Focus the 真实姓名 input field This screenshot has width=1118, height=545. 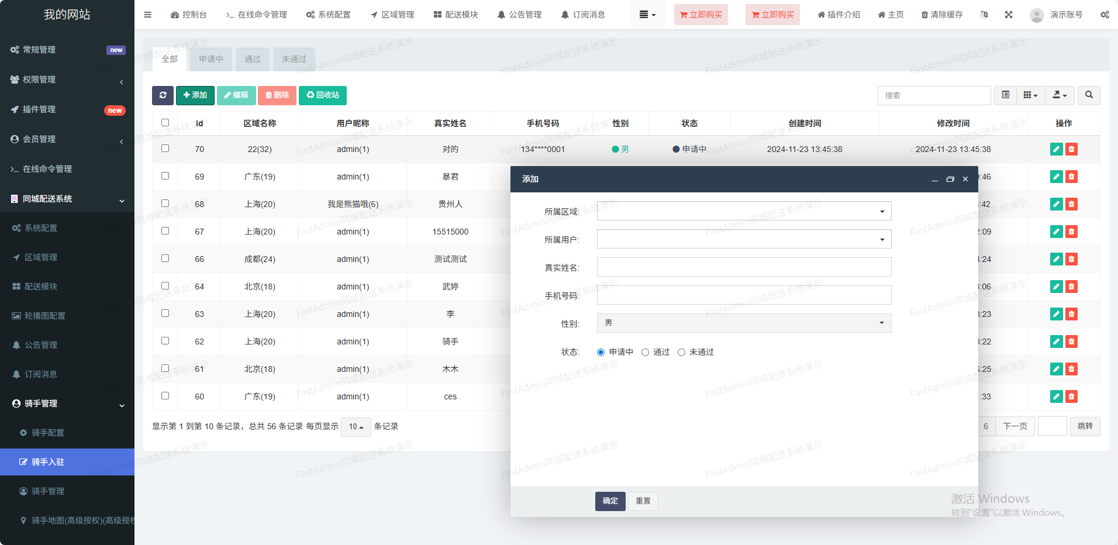[744, 267]
